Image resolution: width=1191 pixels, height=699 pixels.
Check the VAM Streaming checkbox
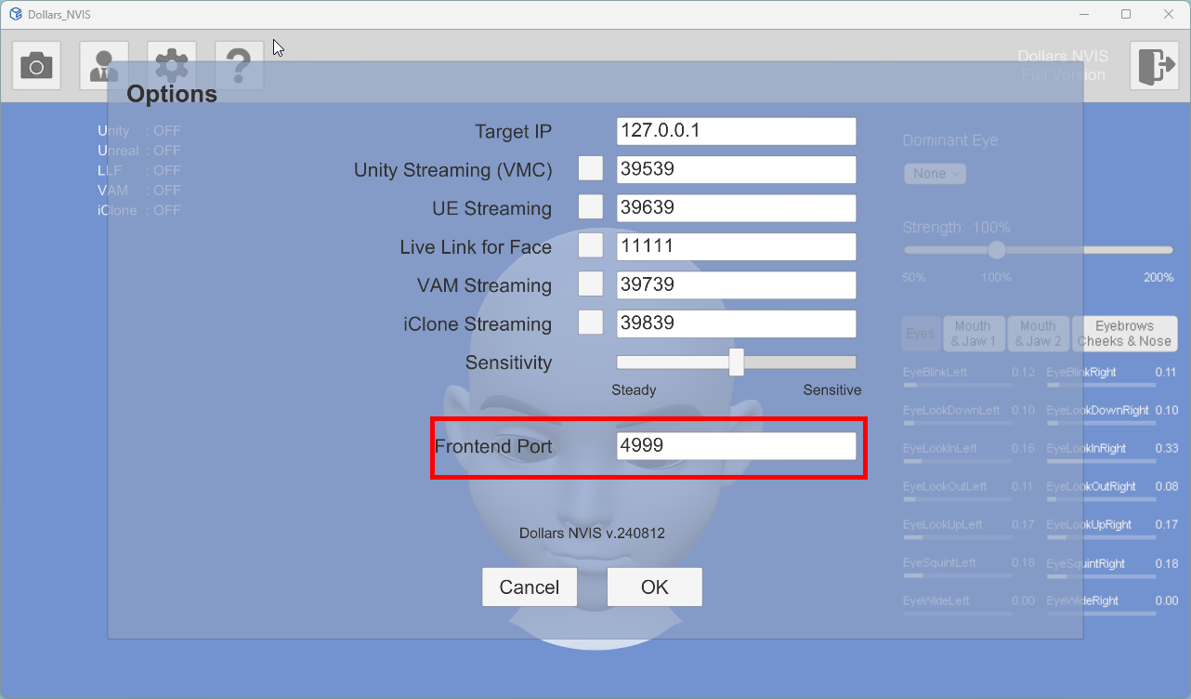point(591,284)
